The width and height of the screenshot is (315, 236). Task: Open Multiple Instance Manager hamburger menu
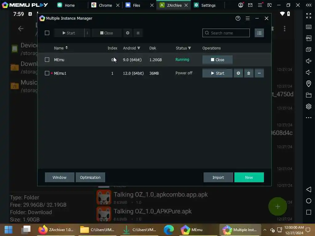248,18
